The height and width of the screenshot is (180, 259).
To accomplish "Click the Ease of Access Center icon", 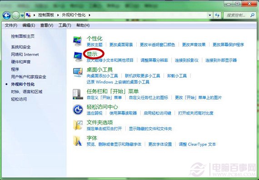I will (x=78, y=110).
